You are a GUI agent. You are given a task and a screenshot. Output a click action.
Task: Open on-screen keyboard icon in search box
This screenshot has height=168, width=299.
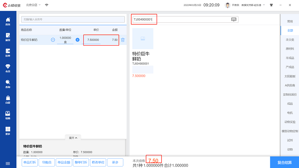click(x=234, y=19)
